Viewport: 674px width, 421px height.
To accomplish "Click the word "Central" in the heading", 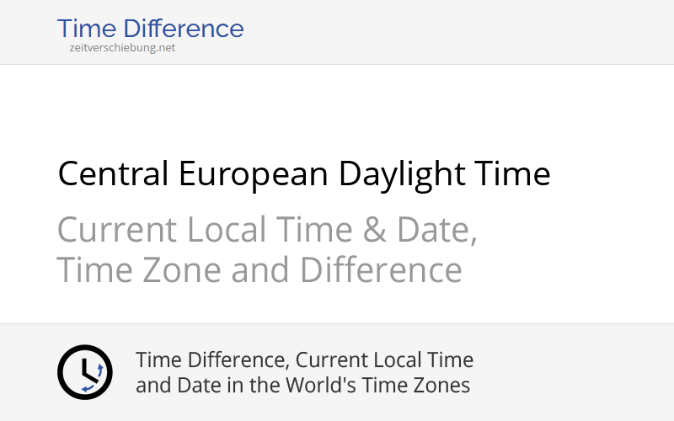I will click(x=114, y=174).
